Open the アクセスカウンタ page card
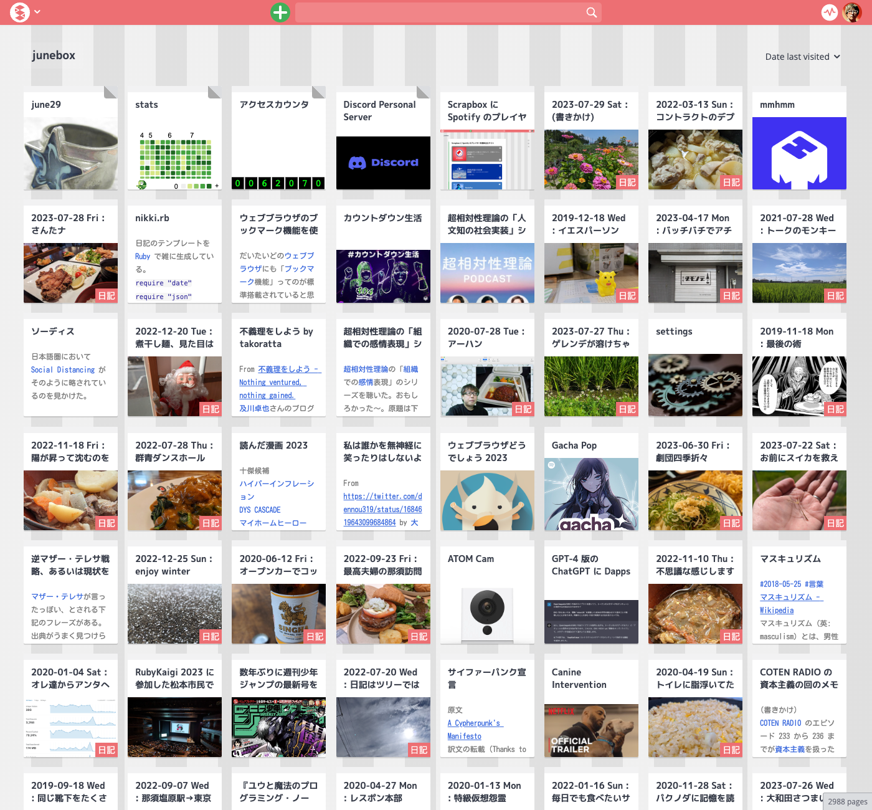Viewport: 872px width, 810px height. pyautogui.click(x=278, y=138)
